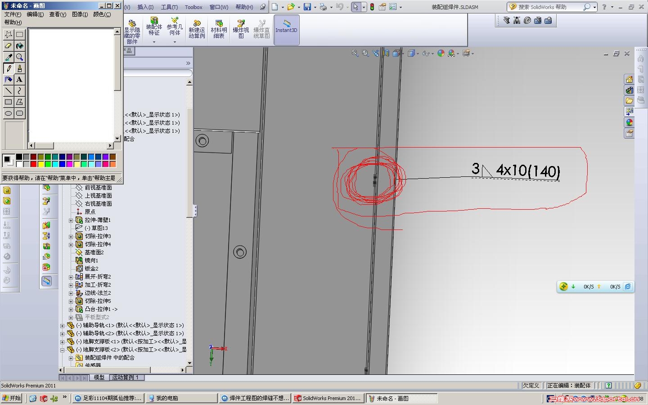Open the save button dropdown arrow

(315, 7)
